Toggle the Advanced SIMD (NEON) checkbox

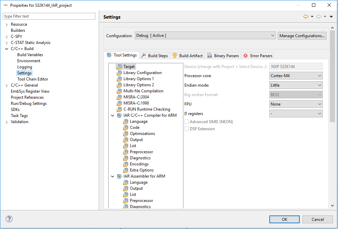pos(186,122)
